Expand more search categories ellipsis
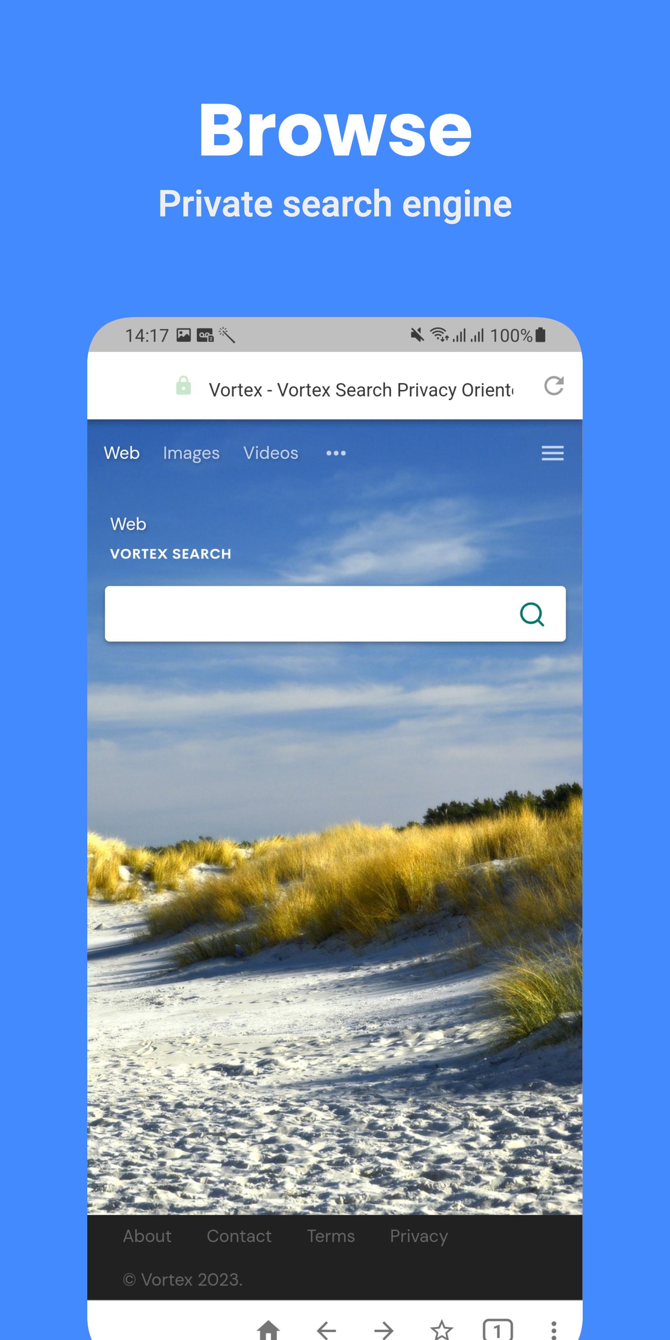The image size is (670, 1340). point(336,453)
